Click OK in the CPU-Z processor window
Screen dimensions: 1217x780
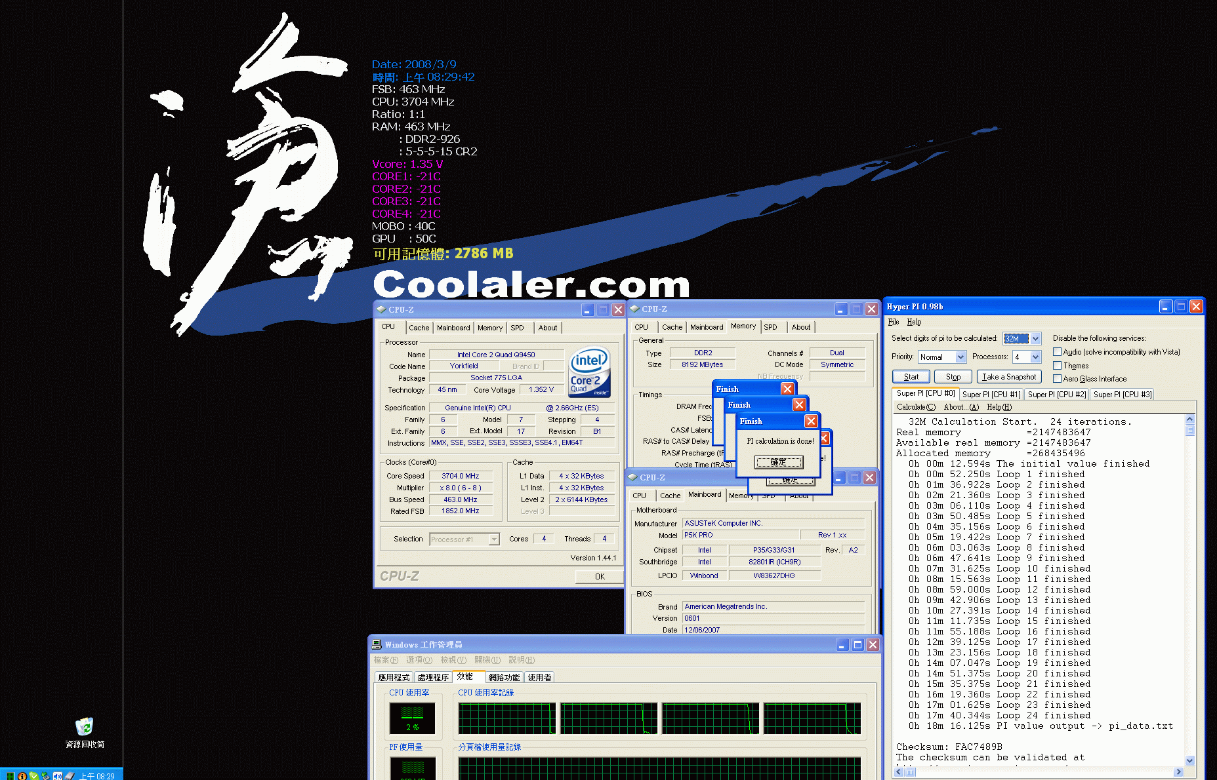coord(600,577)
